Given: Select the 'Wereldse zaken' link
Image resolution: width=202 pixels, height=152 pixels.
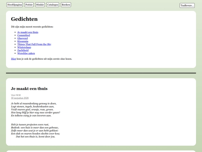Looking at the screenshot, I should (x=26, y=53).
